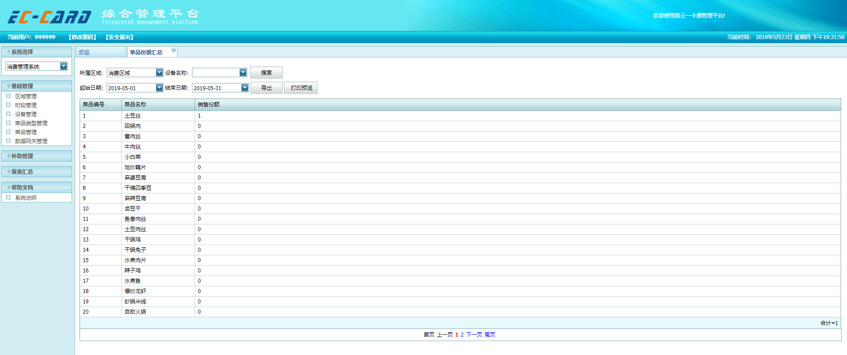Image resolution: width=847 pixels, height=355 pixels.
Task: Select the 水煮肉片 cell
Action: [158, 260]
